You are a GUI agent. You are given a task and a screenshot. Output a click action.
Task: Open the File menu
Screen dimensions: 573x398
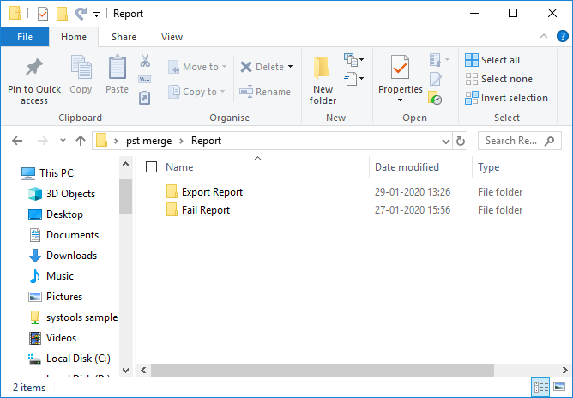click(x=25, y=37)
